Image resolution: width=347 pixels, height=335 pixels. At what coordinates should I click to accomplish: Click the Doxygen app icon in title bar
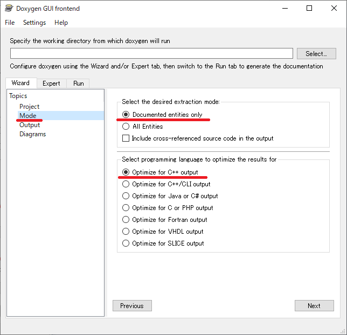[x=9, y=8]
